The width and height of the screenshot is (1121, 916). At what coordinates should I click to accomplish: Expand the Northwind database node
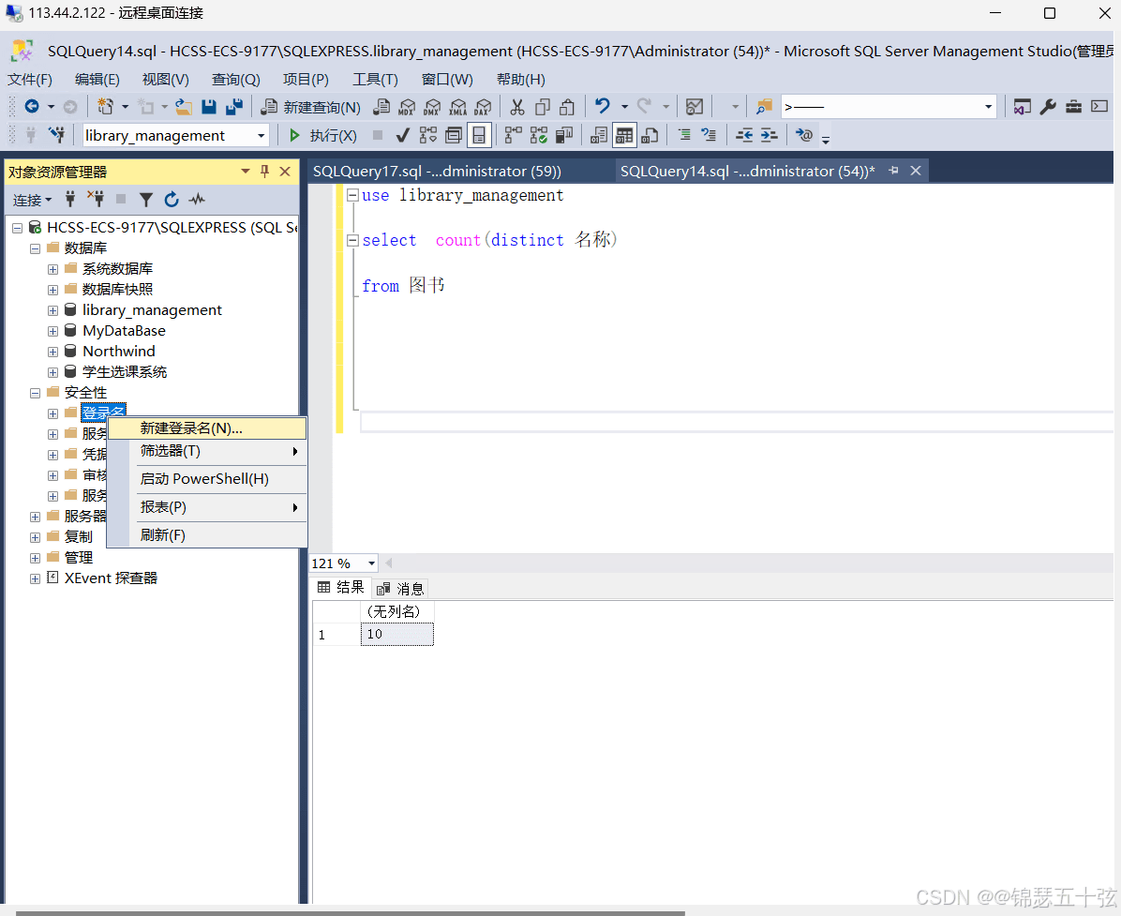pyautogui.click(x=52, y=352)
